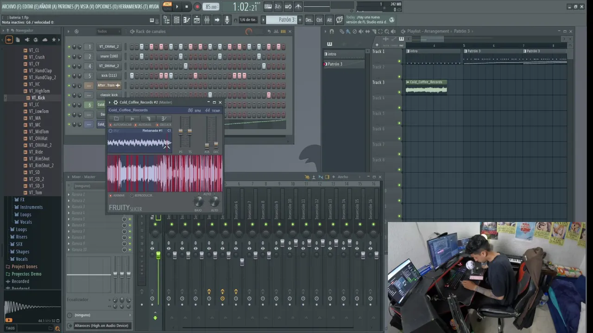Edit the 85.000 tempo field

tap(211, 7)
